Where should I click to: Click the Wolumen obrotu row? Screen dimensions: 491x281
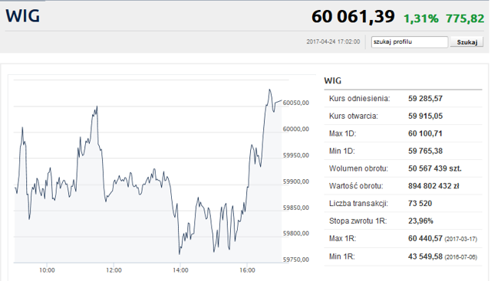point(403,168)
